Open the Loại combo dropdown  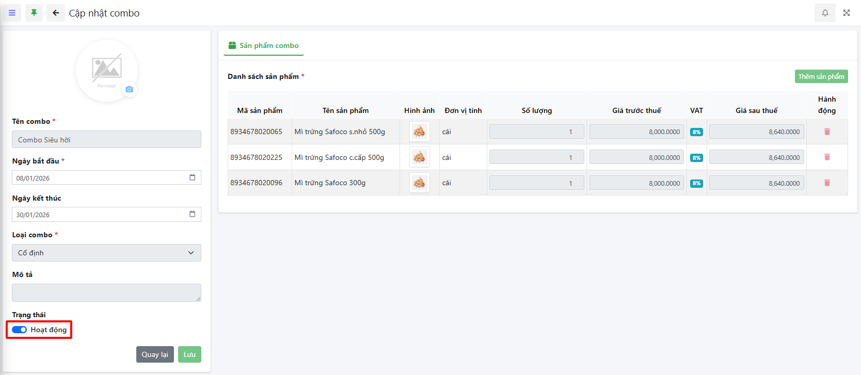pyautogui.click(x=106, y=253)
